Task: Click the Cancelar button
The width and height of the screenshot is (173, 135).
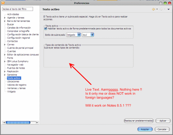Action: coord(162,129)
